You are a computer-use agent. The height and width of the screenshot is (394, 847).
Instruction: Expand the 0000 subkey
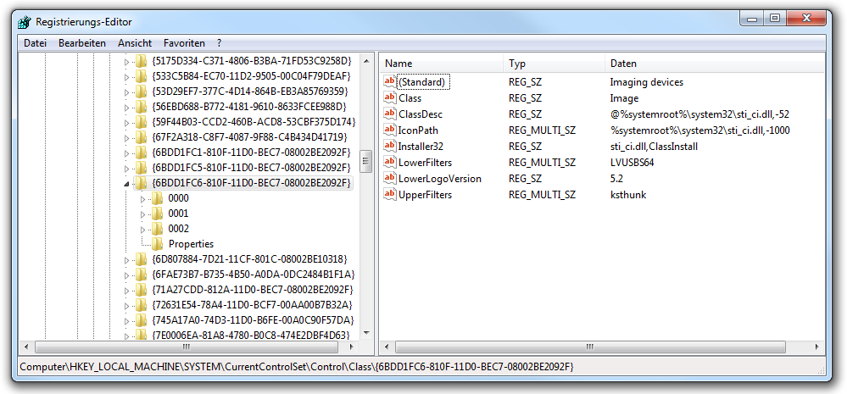[x=143, y=198]
